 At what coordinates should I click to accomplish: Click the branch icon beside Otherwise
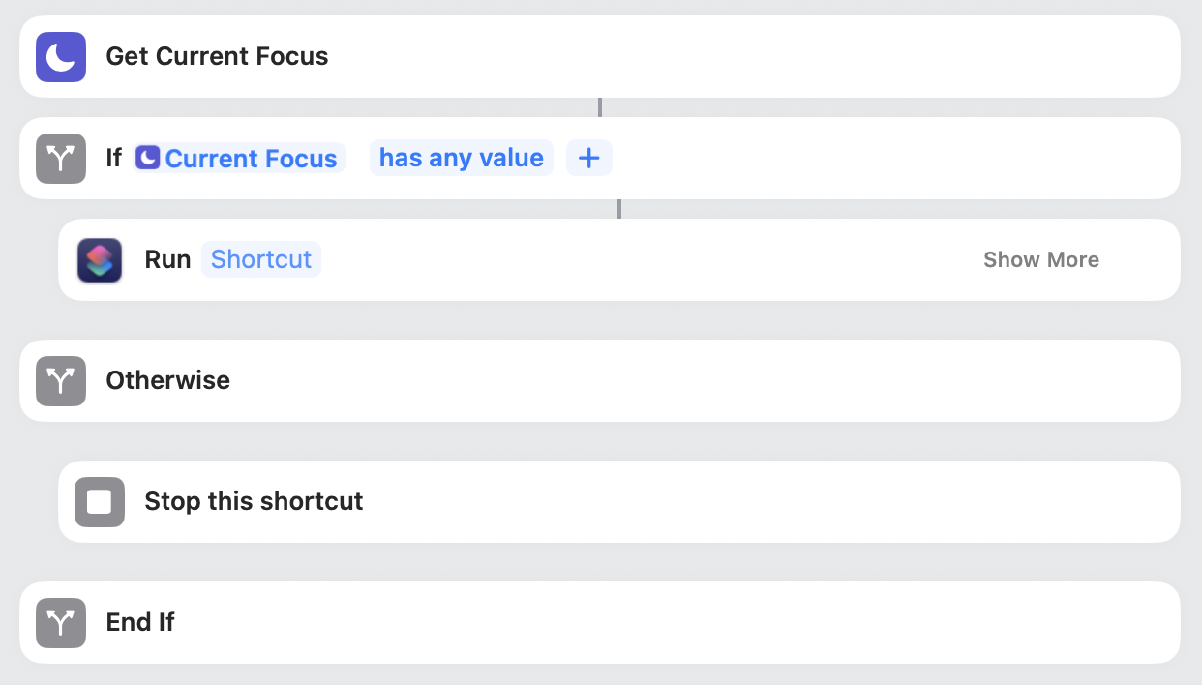[x=61, y=380]
